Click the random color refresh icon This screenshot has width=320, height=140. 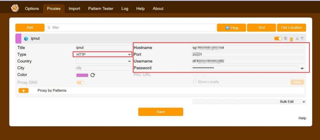click(92, 75)
